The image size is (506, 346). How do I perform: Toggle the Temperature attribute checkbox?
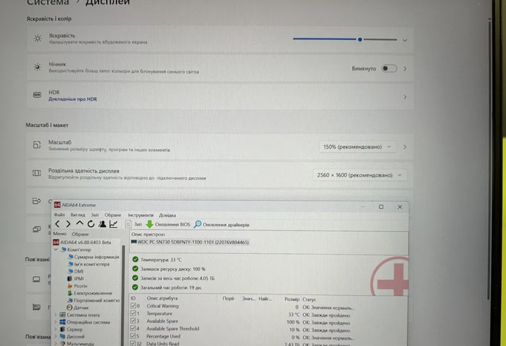133,314
